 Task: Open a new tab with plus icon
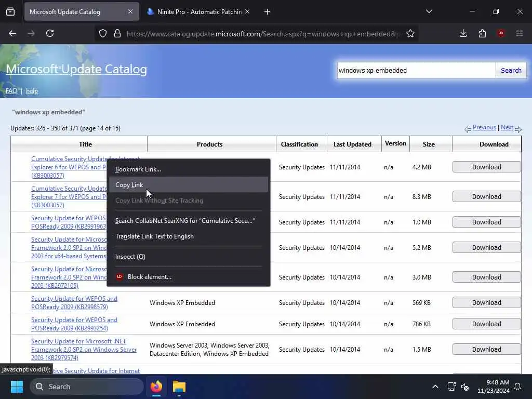pos(267,12)
